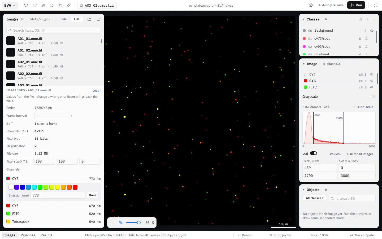Select the pencil annotate icon in top toolbar
Screen dimensions: 382x239
[x=69, y=5]
